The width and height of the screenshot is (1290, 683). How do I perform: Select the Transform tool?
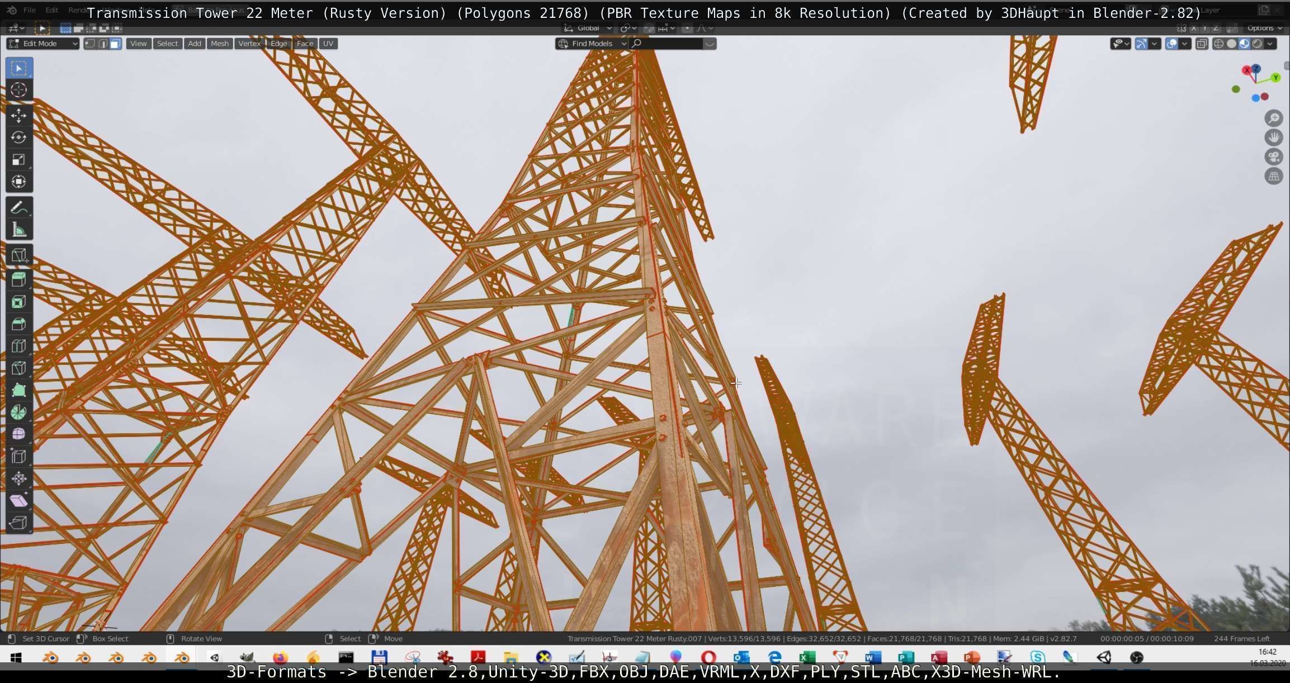19,182
